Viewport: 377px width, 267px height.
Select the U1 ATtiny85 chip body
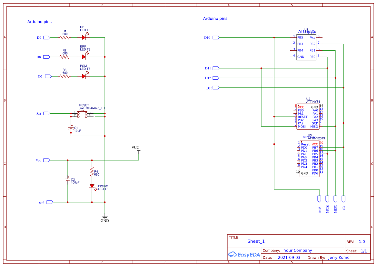pos(306,47)
